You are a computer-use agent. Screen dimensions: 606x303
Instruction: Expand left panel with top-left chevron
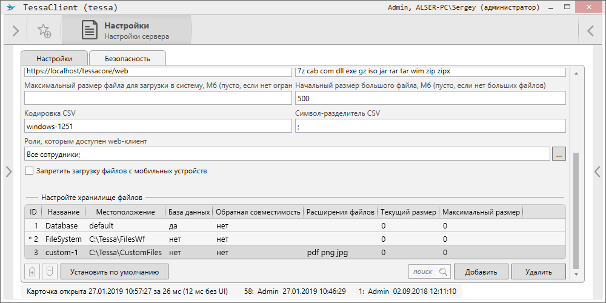pyautogui.click(x=16, y=31)
